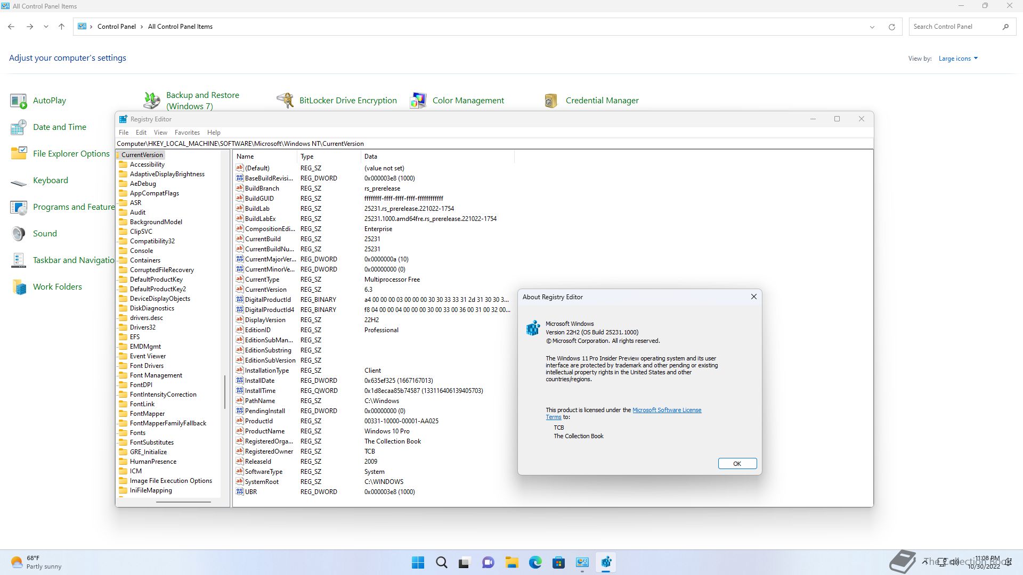
Task: Go back in Control Panel navigation
Action: pos(11,27)
